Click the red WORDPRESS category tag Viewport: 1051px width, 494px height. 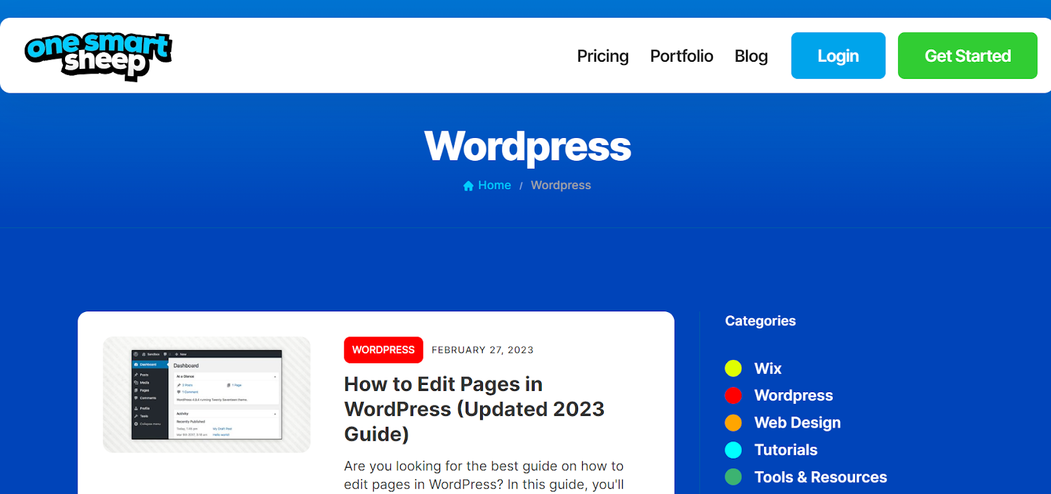(x=384, y=350)
